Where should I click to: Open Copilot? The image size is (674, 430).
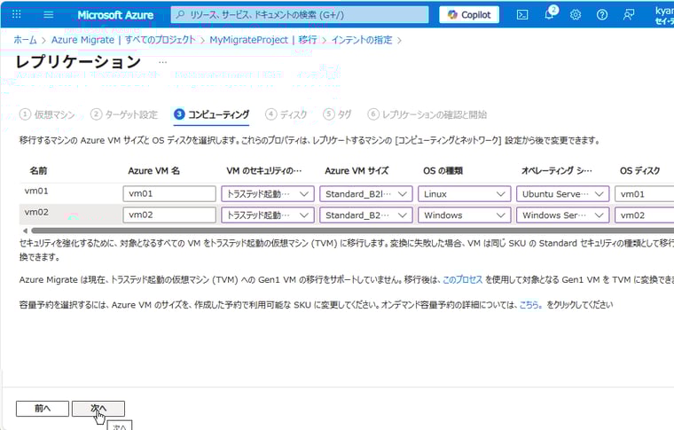469,14
